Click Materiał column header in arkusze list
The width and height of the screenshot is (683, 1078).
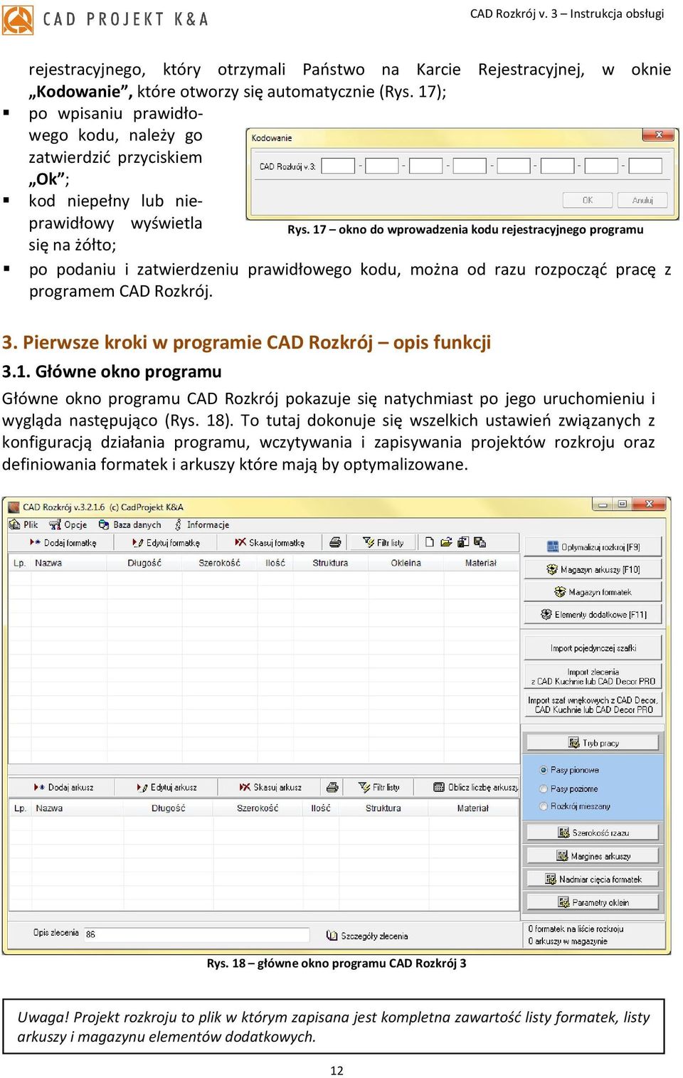click(x=473, y=808)
